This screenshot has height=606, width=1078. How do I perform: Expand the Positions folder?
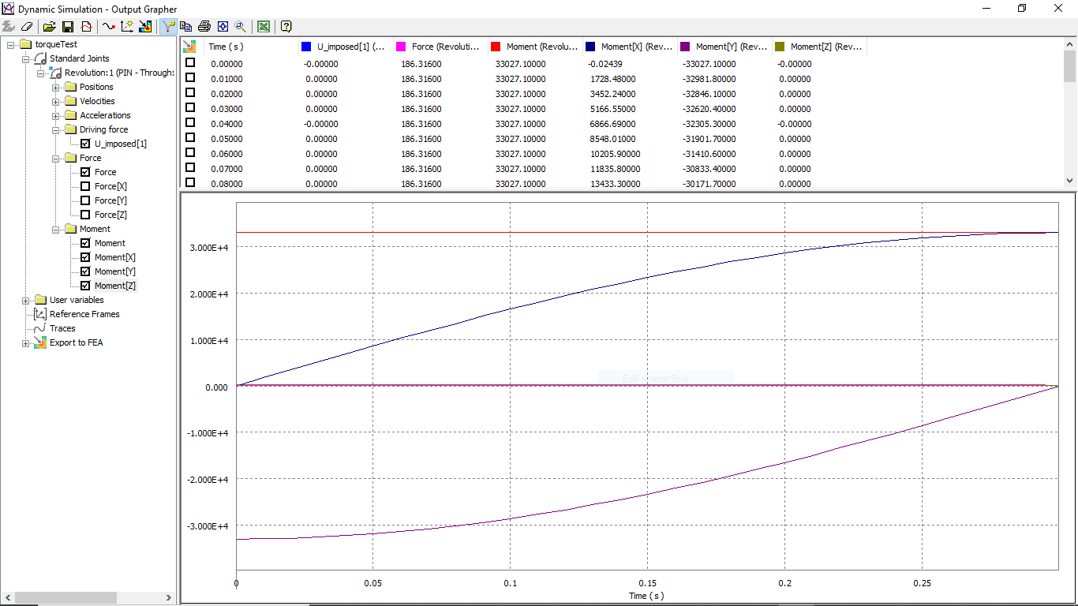54,87
